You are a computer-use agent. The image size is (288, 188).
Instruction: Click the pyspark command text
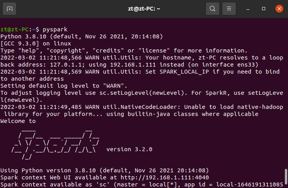click(x=55, y=29)
